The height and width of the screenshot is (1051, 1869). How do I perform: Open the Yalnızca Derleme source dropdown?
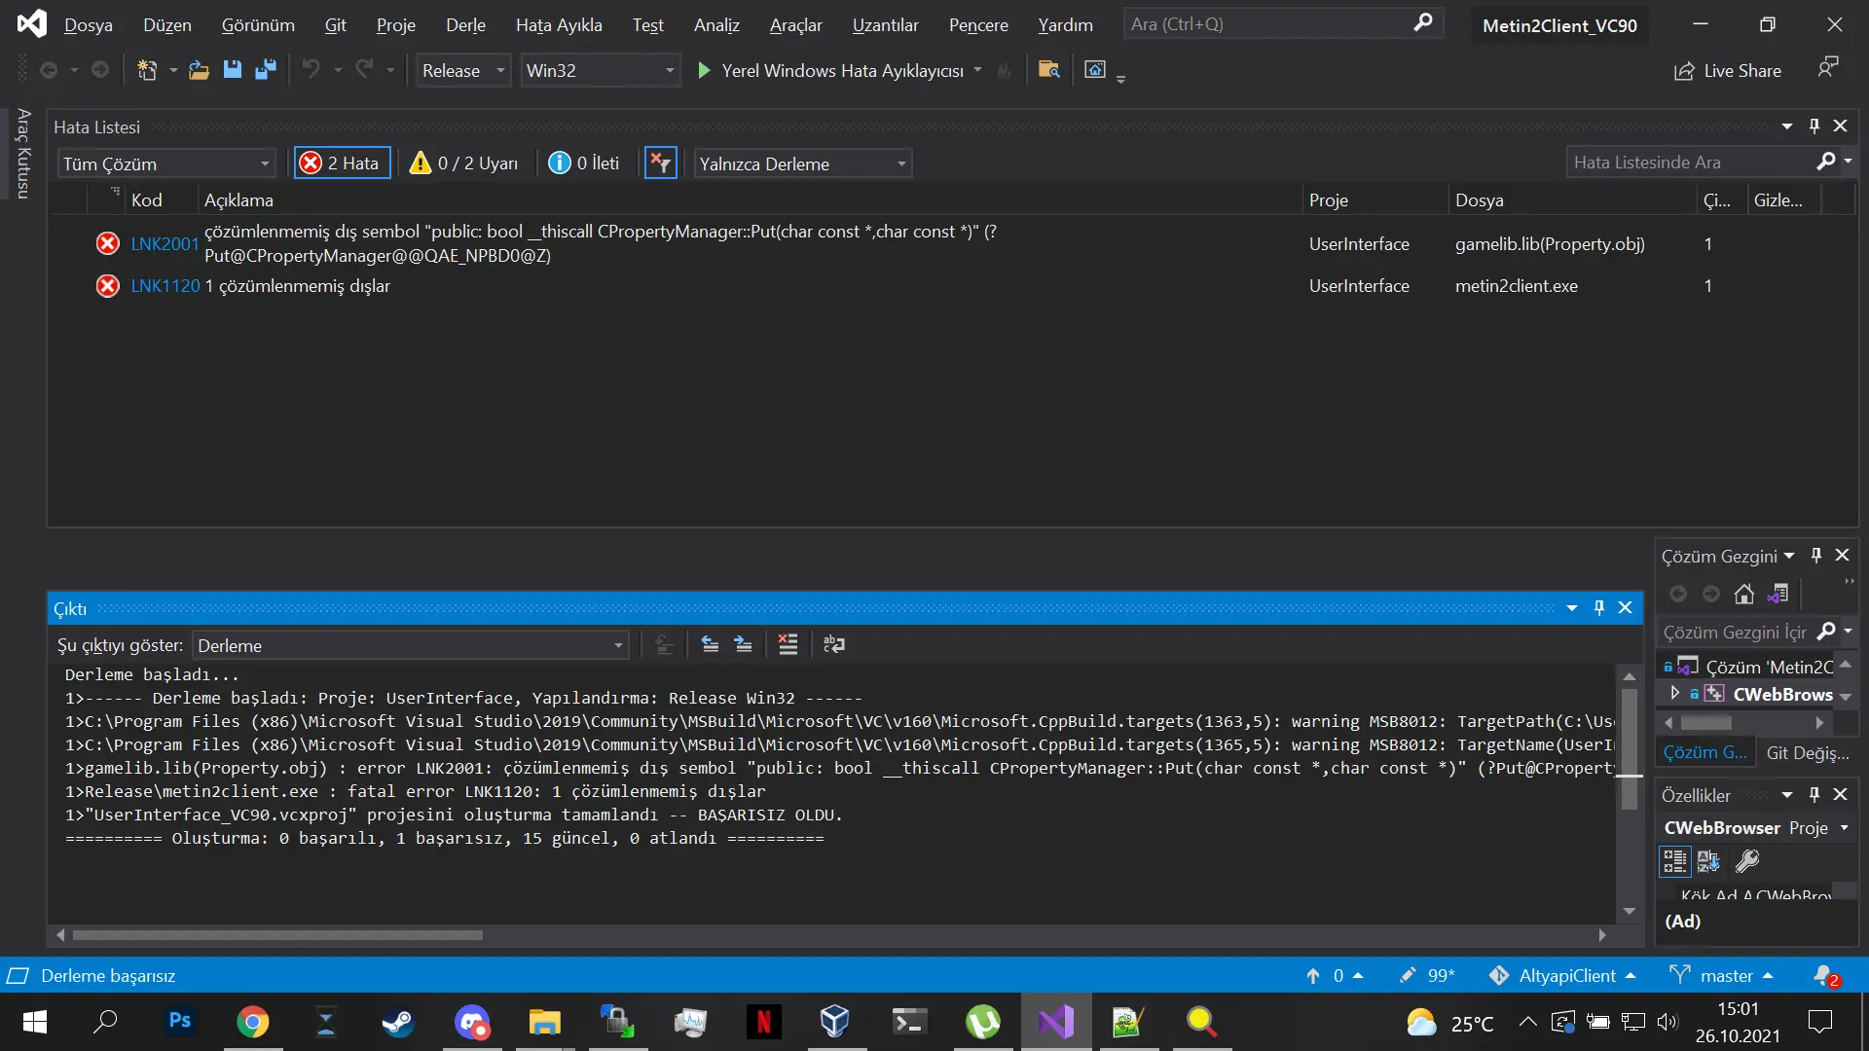pyautogui.click(x=802, y=163)
